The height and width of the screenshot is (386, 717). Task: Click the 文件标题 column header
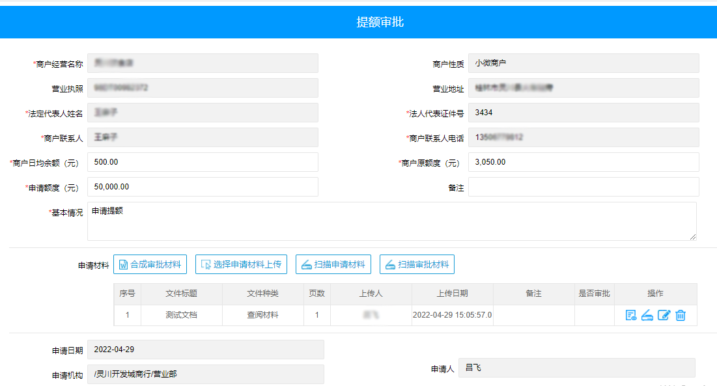[181, 294]
